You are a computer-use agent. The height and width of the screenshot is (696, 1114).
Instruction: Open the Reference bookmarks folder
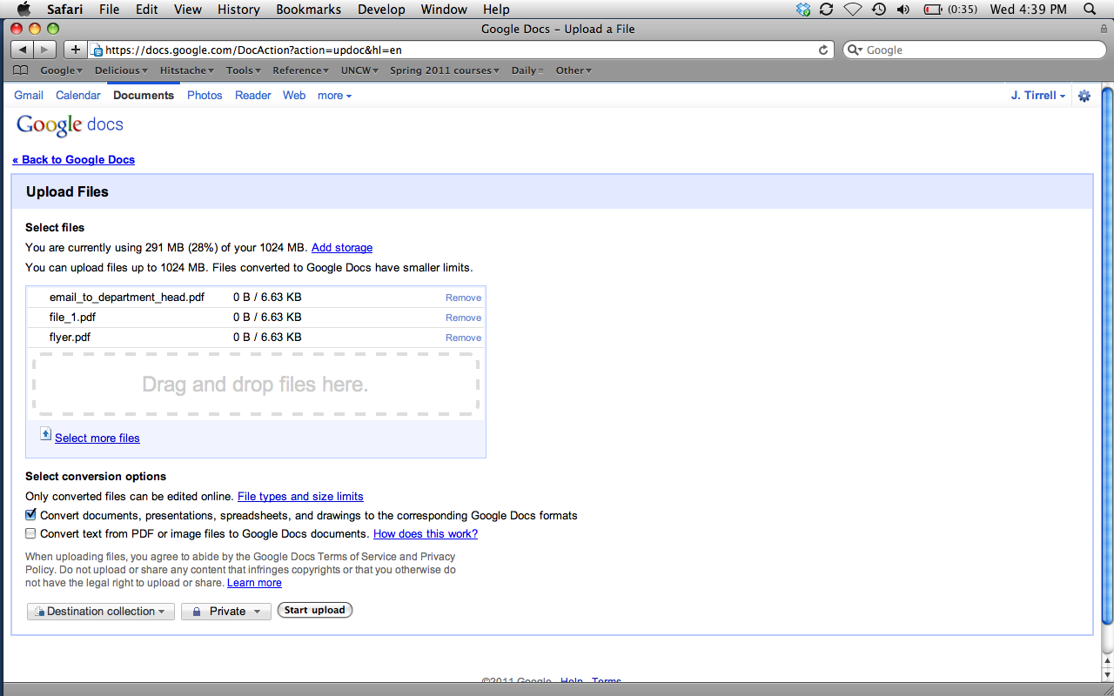[x=301, y=70]
